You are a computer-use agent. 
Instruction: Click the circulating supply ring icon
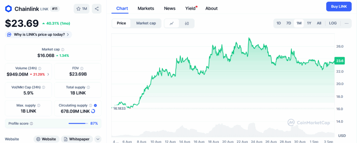click(x=93, y=111)
